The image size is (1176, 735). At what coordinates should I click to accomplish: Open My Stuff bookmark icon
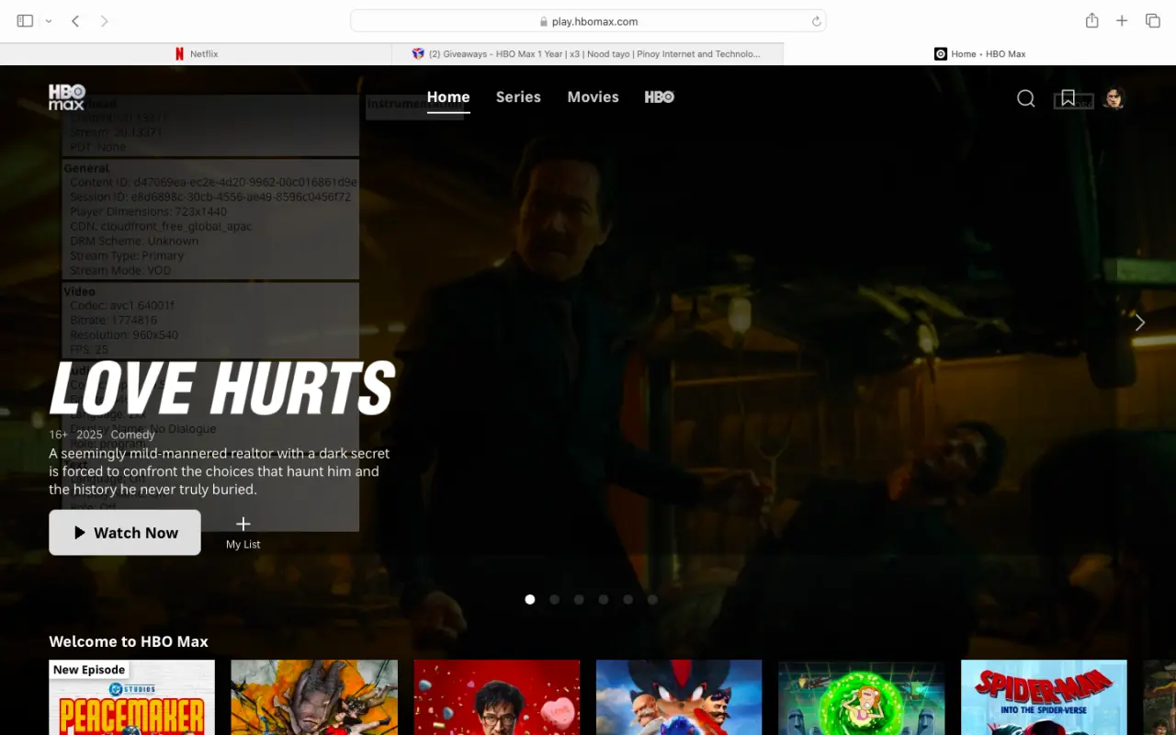[1068, 98]
